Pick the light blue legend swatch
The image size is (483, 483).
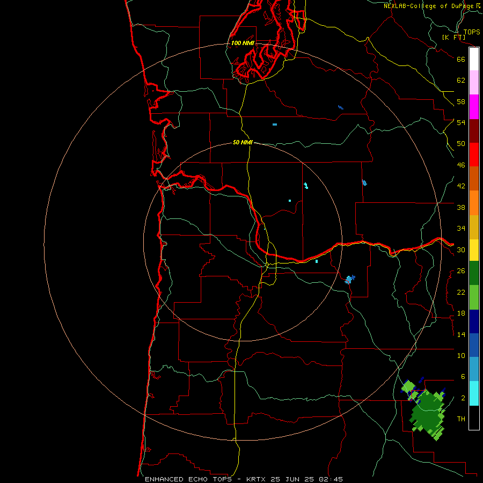point(474,369)
